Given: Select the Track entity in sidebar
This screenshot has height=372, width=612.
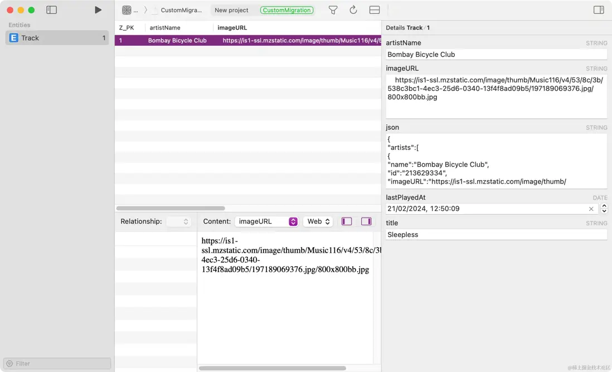Looking at the screenshot, I should [57, 38].
